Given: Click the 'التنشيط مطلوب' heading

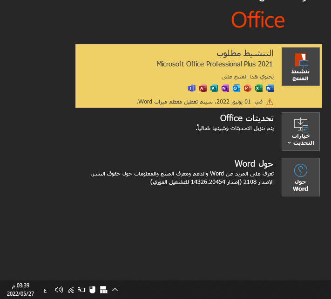Looking at the screenshot, I should (245, 53).
